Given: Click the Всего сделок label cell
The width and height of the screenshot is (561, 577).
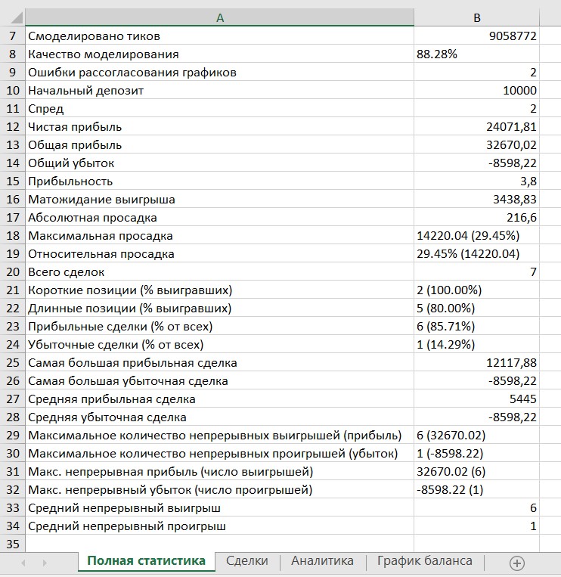Looking at the screenshot, I should pyautogui.click(x=220, y=272).
